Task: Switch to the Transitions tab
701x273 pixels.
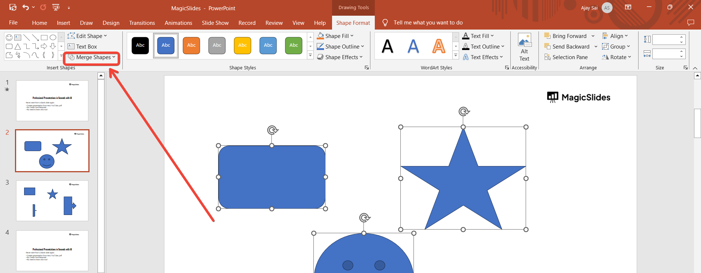Action: coord(142,23)
